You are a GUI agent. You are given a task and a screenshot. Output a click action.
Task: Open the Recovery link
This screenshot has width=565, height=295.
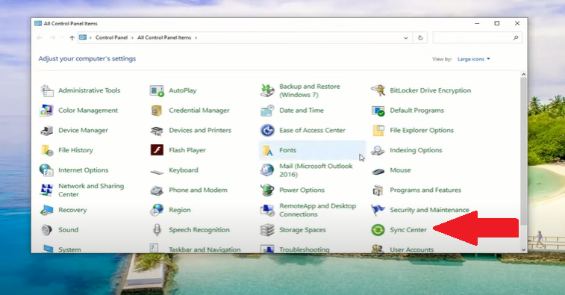(72, 210)
